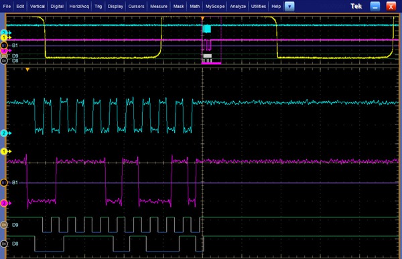Image resolution: width=402 pixels, height=259 pixels.
Task: Select B1 bus marker in zoom pane
Action: (4, 183)
